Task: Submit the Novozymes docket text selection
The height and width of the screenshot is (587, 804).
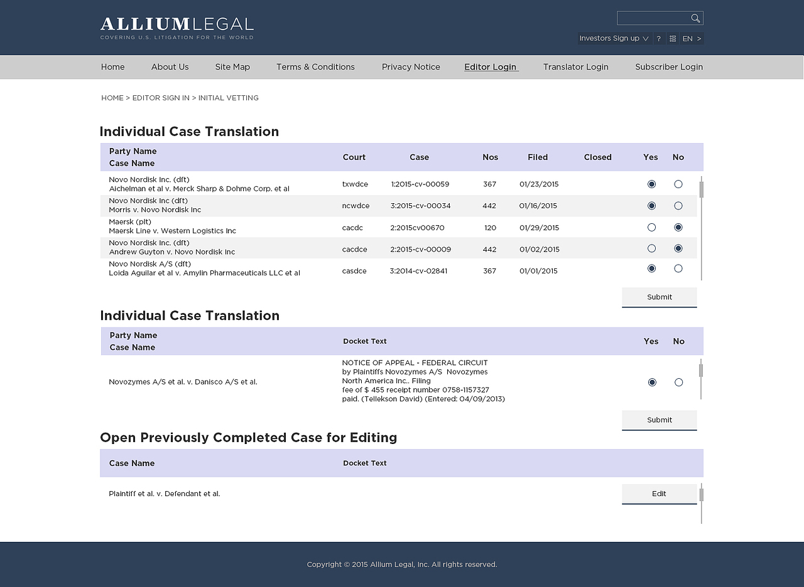Action: click(x=660, y=420)
